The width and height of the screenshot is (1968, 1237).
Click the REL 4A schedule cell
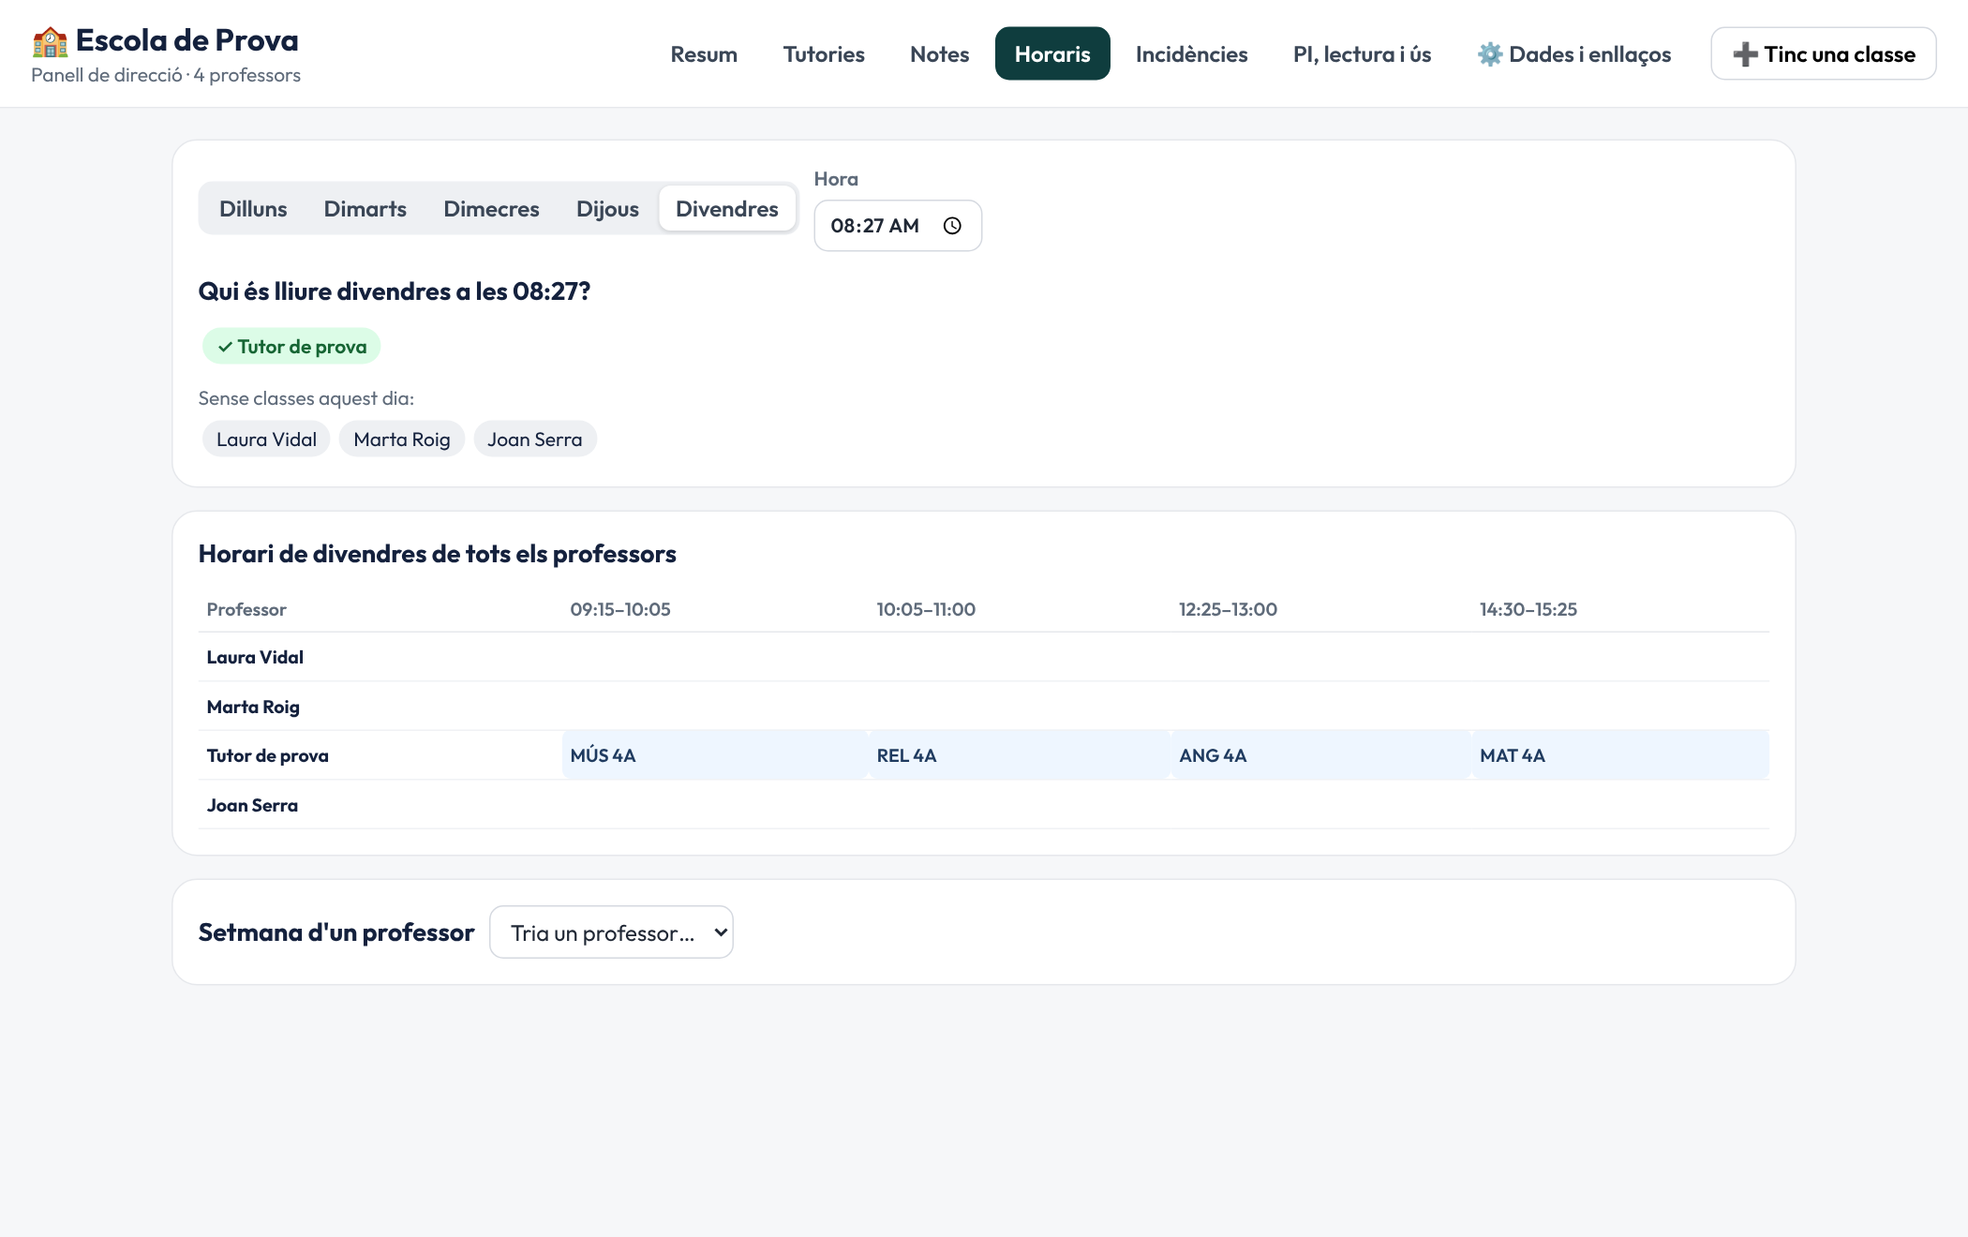tap(1020, 755)
